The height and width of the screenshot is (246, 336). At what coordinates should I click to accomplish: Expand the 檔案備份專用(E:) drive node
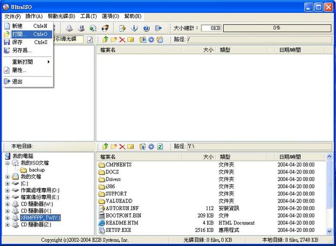point(7,197)
